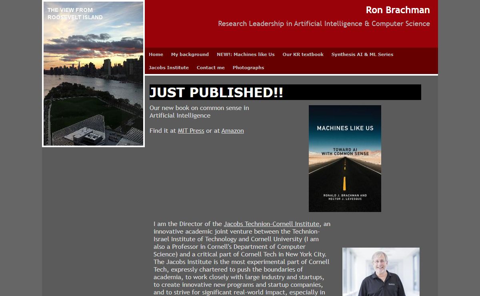Click the Machines Like Us book cover
This screenshot has width=480, height=296.
[x=345, y=158]
